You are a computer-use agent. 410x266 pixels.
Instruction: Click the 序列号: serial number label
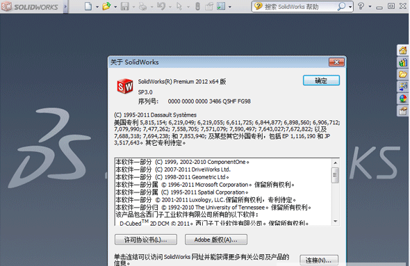pos(148,101)
